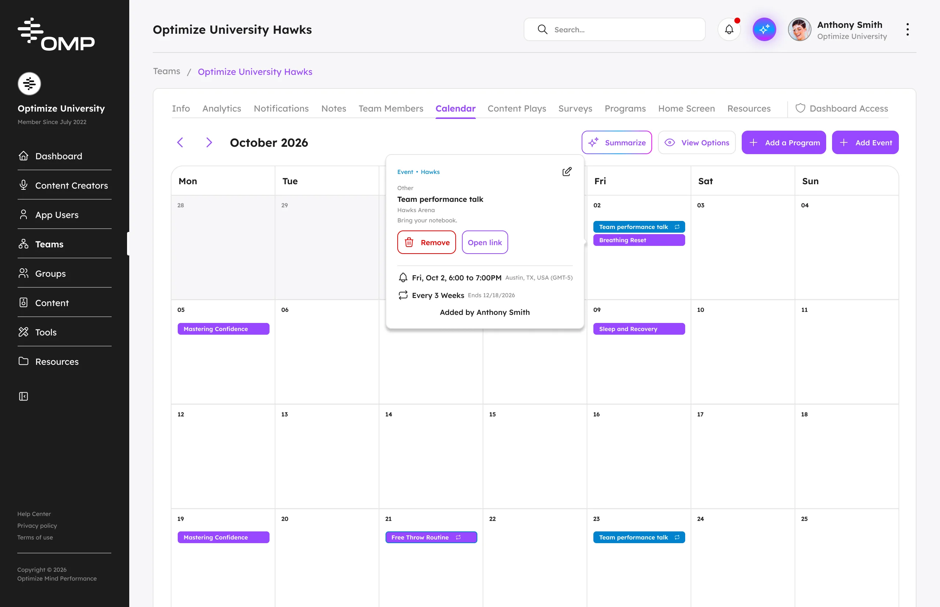Click the OMP logo
Viewport: 940px width, 607px height.
57,34
